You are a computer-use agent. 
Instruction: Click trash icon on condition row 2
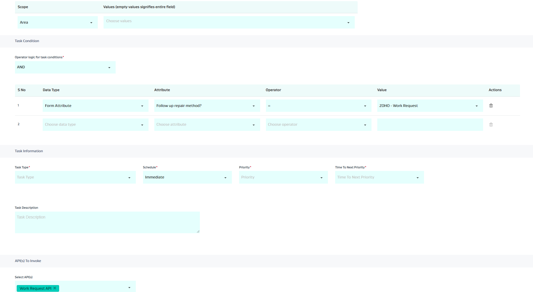(491, 125)
